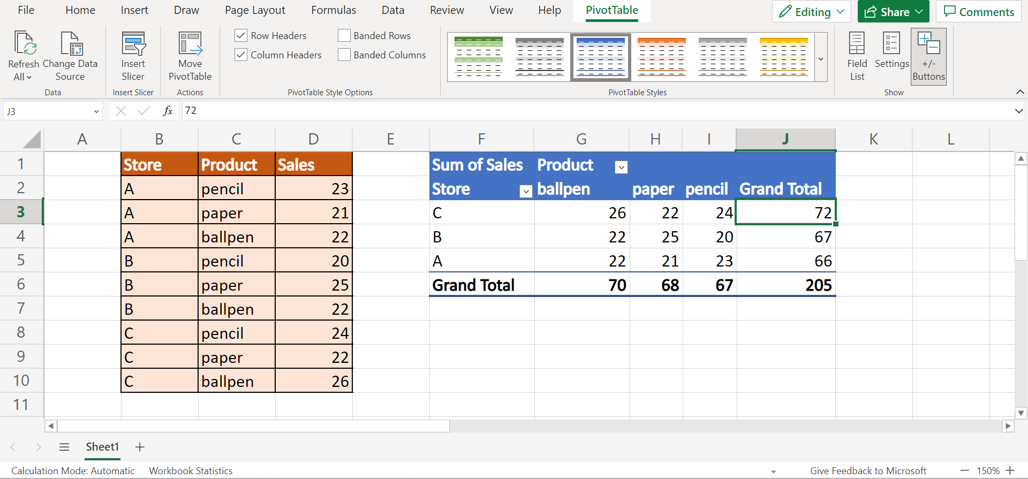Screen dimensions: 1028x479
Task: Expand the PivotTable Styles gallery
Action: coord(821,59)
